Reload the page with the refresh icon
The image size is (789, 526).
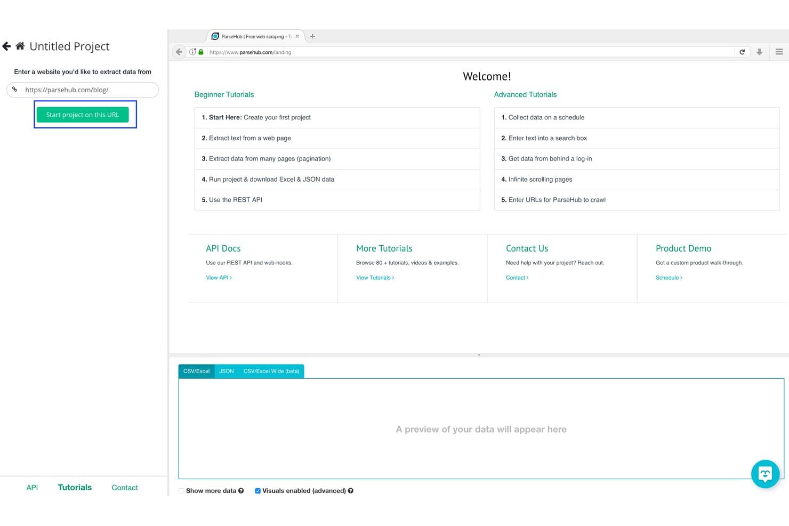tap(742, 52)
